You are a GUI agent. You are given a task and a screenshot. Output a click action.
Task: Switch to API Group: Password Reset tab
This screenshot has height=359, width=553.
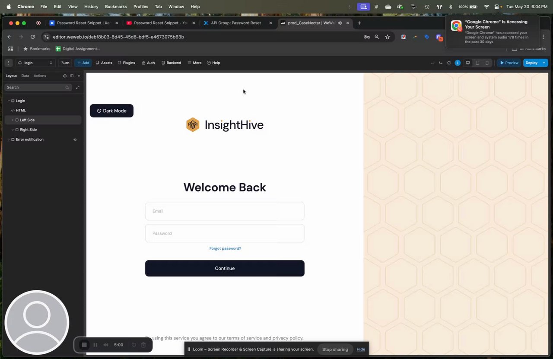237,23
